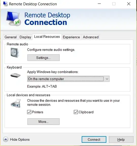
Task: Open the Experience tab
Action: (71, 37)
